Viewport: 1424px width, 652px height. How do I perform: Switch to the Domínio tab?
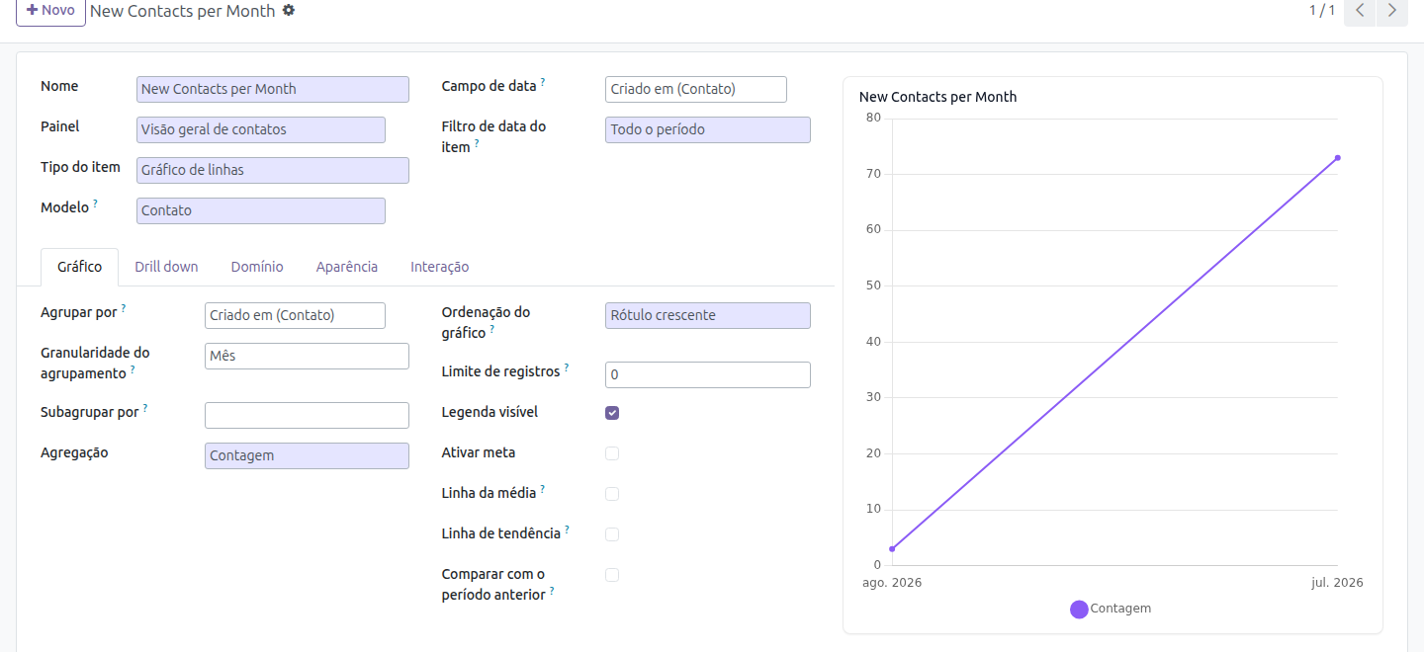pyautogui.click(x=257, y=267)
